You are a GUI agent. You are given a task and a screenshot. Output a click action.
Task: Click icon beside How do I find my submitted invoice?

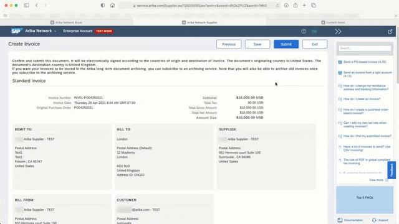tap(340, 136)
